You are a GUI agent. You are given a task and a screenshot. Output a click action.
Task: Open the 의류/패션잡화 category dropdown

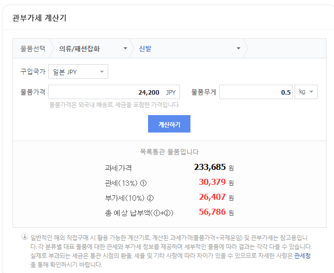pos(93,48)
